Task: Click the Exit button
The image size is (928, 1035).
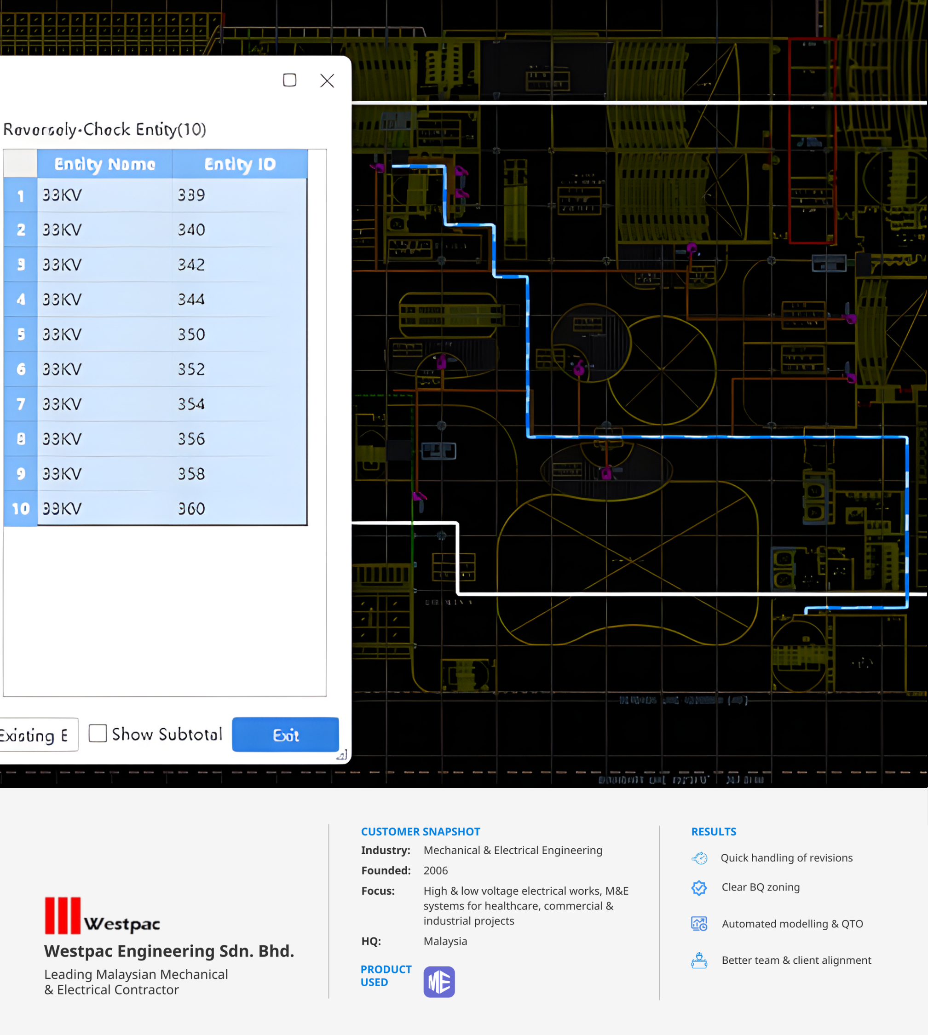Action: click(x=285, y=734)
